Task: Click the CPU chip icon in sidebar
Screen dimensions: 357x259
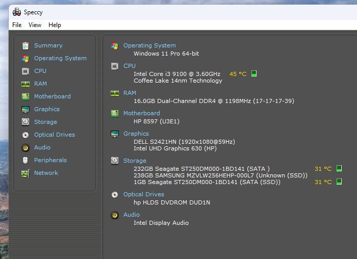Action: pos(25,71)
